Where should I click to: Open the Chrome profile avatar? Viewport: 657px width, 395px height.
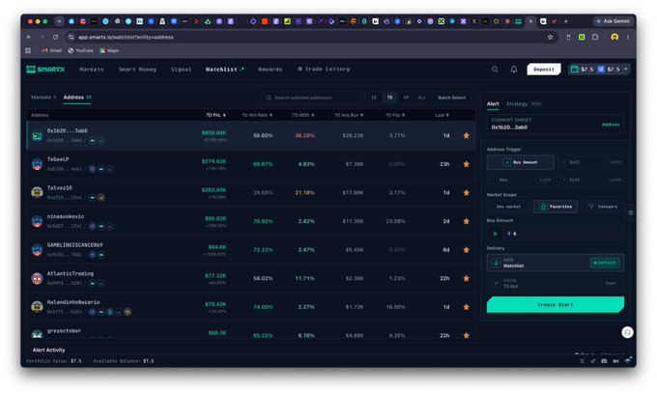point(614,38)
